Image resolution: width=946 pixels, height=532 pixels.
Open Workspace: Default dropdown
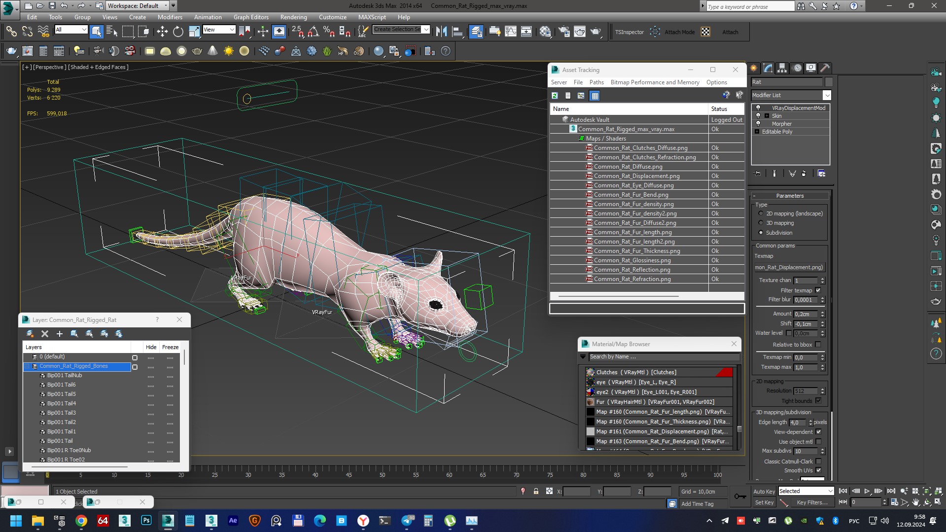[138, 6]
